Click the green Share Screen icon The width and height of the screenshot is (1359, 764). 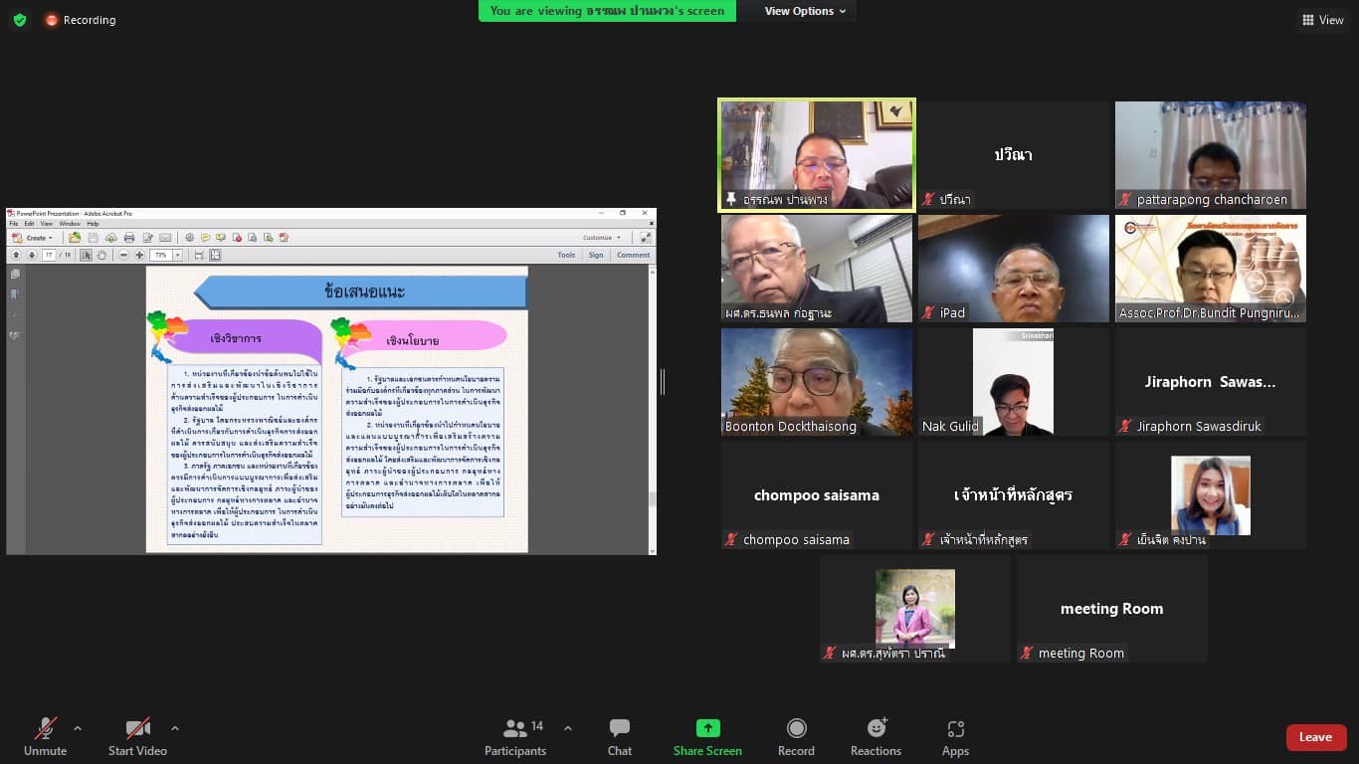pos(707,728)
